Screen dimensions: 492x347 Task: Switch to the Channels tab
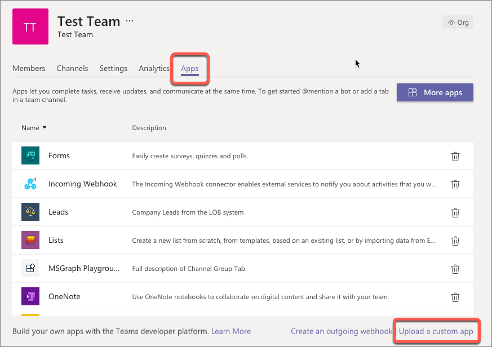[72, 68]
